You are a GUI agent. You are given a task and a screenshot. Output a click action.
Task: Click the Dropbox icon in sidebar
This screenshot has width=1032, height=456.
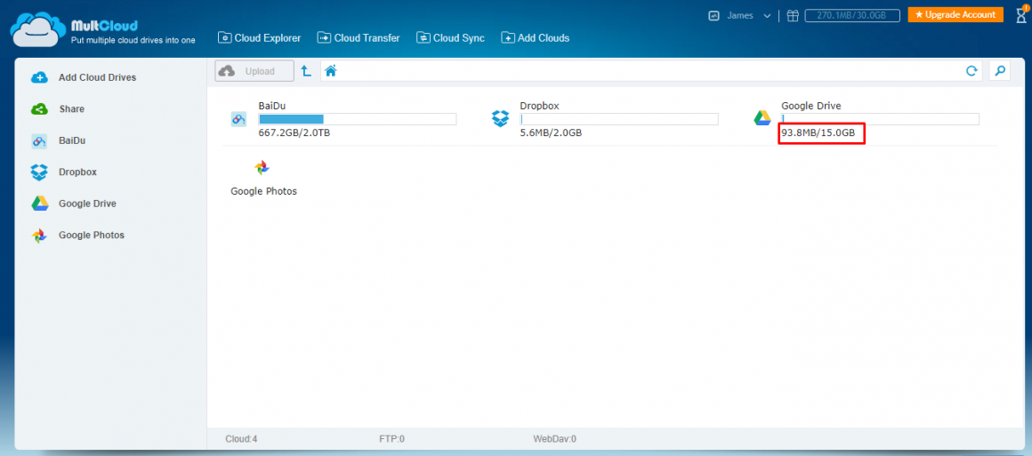pyautogui.click(x=39, y=172)
